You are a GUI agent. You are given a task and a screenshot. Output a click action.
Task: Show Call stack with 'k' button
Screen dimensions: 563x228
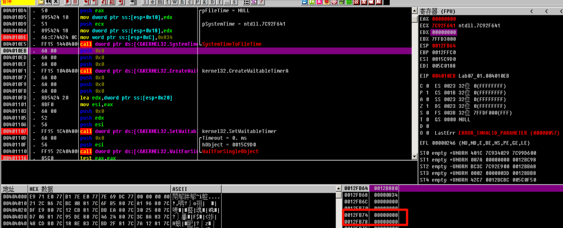204,2
